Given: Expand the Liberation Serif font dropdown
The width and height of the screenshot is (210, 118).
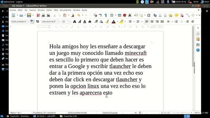Looking at the screenshot, I should point(59,22).
